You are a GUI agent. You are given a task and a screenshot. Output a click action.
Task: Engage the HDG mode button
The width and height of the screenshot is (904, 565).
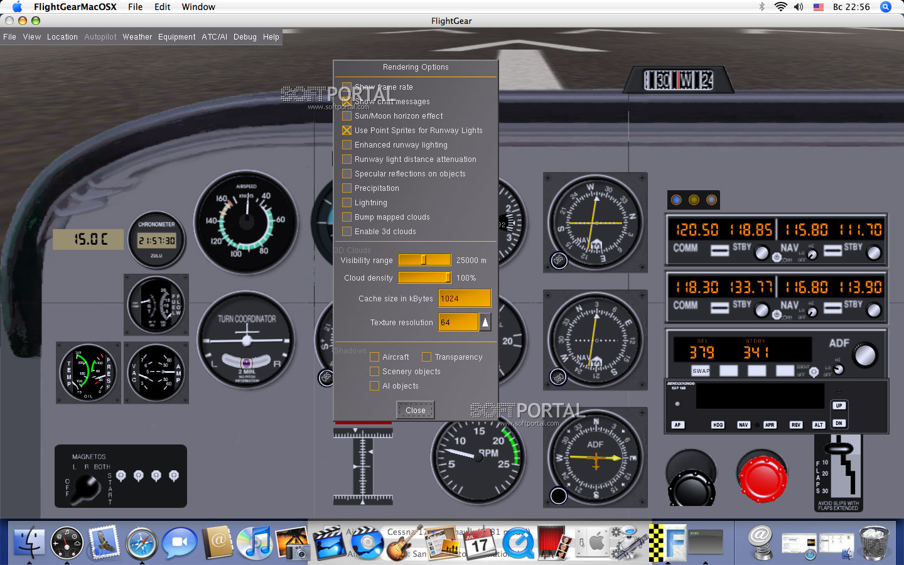coord(718,425)
